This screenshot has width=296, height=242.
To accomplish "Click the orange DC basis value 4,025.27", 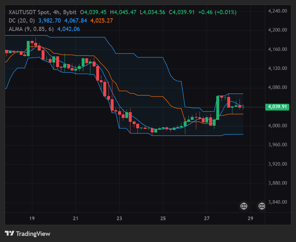I will coord(102,21).
